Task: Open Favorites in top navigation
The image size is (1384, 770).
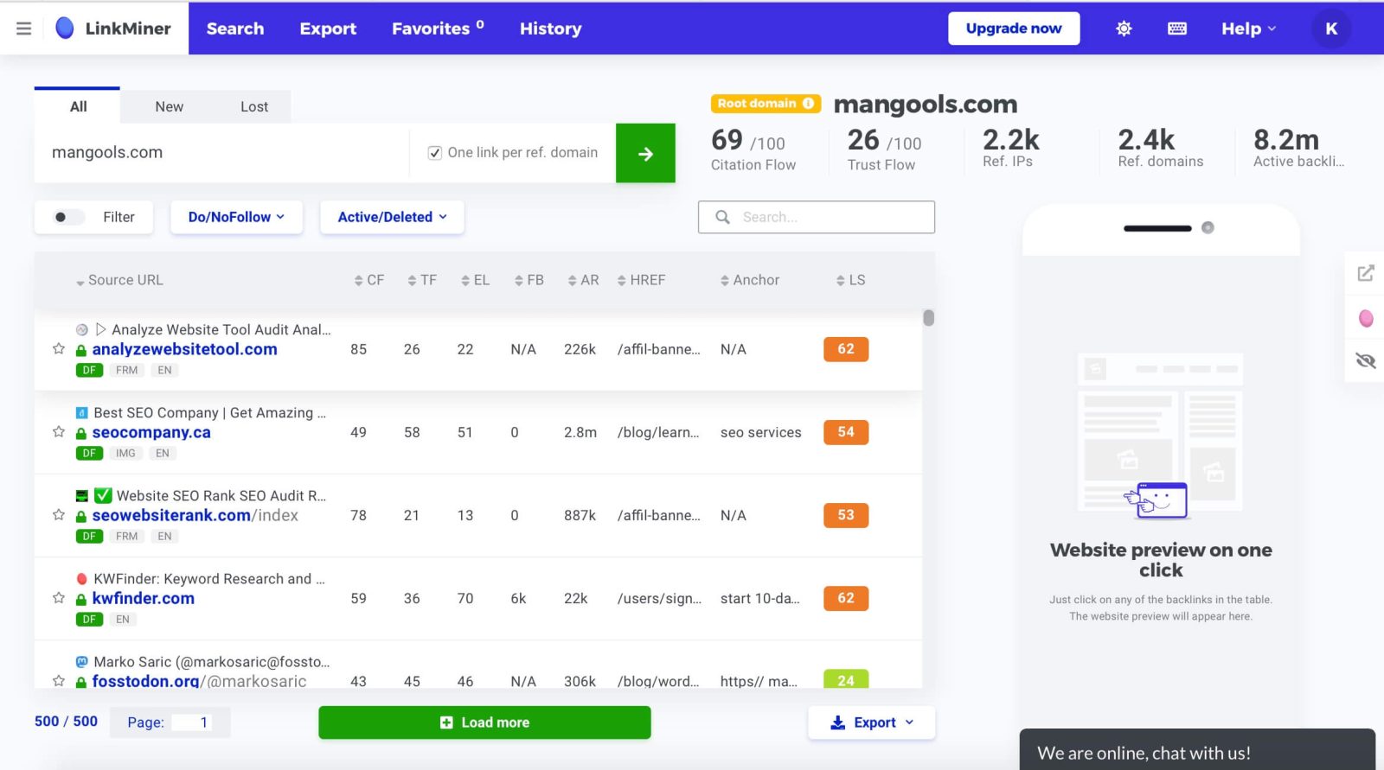Action: (x=438, y=29)
